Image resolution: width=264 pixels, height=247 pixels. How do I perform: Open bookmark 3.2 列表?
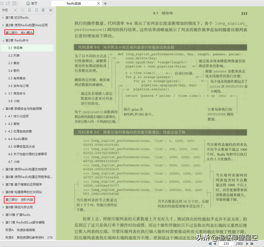click(x=14, y=56)
